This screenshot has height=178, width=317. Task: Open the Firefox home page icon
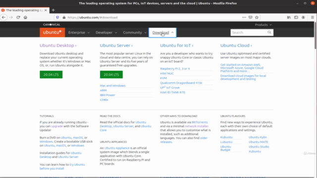tap(25, 17)
